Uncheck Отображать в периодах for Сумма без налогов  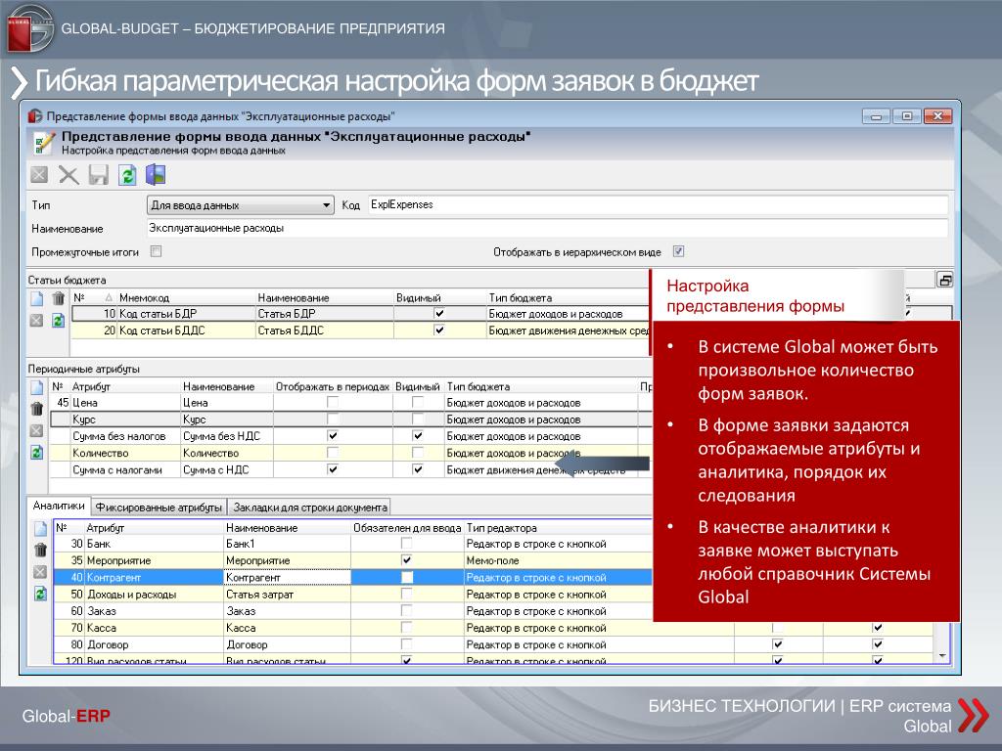pos(333,435)
